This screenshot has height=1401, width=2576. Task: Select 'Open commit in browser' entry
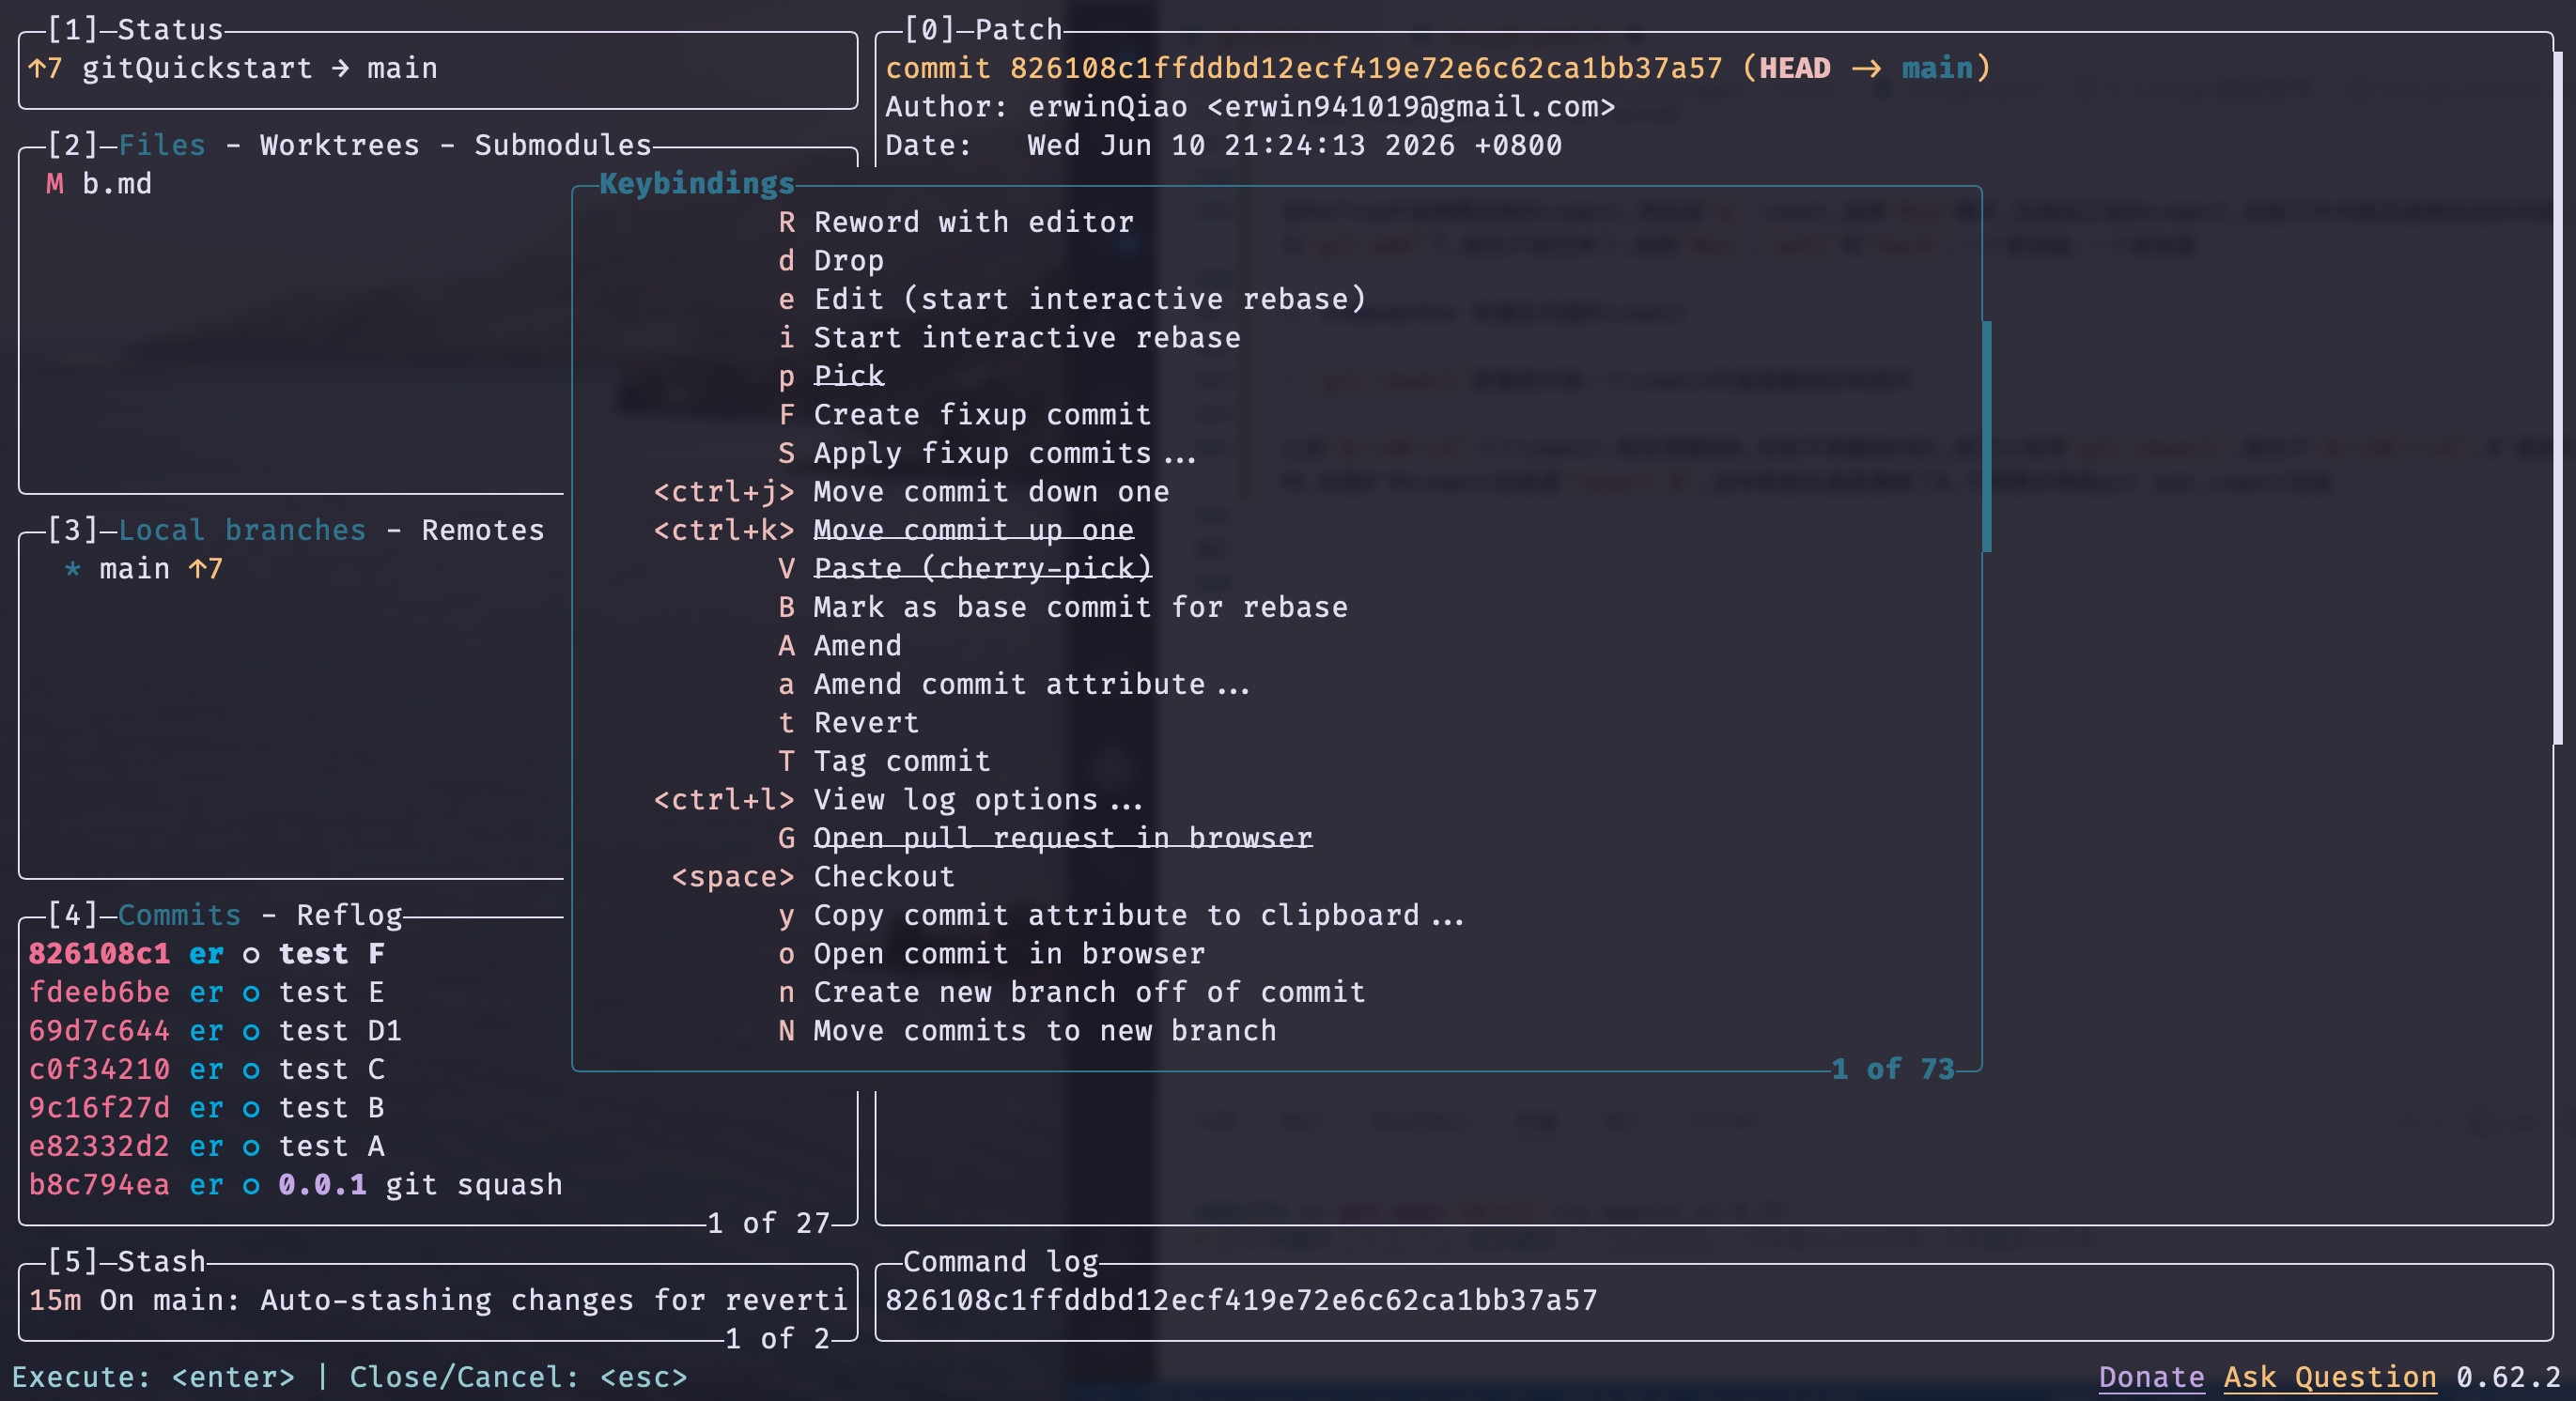point(991,954)
